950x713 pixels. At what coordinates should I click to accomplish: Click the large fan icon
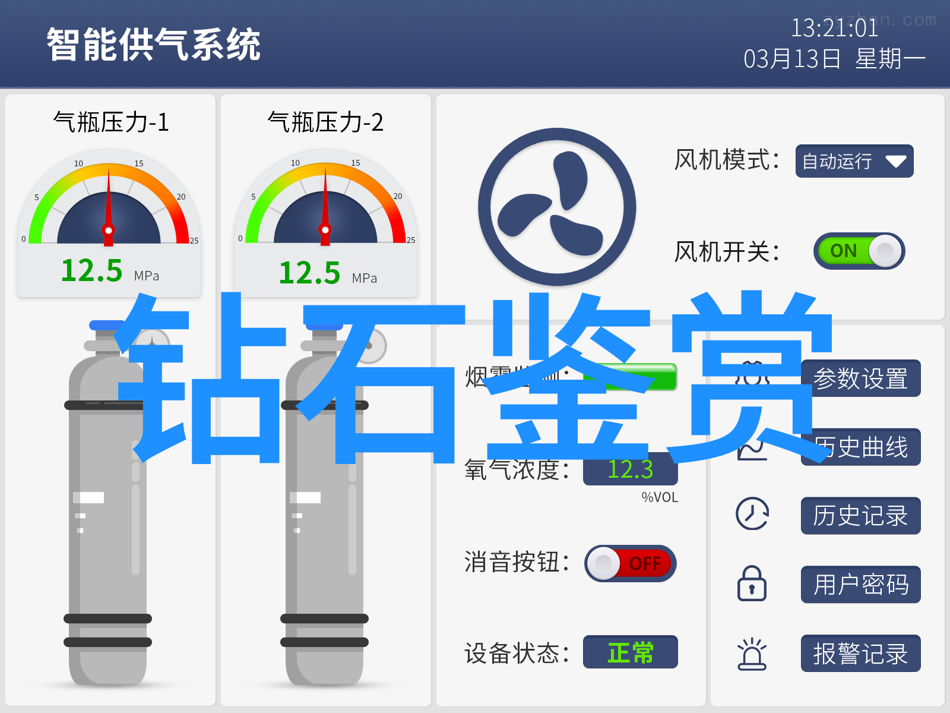(x=557, y=207)
